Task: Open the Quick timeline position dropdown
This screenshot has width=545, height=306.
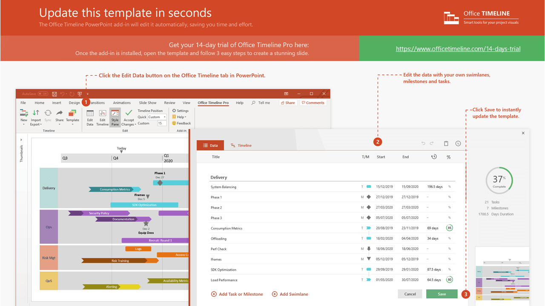Action: click(157, 117)
